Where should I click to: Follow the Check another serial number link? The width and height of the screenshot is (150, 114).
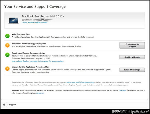coord(35,22)
